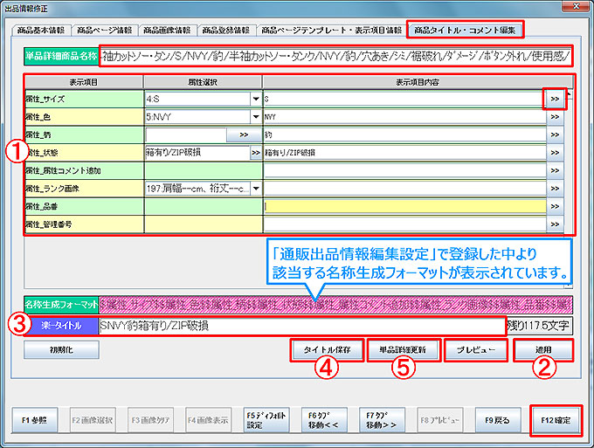Click >> at end of 属性_品番 row
The height and width of the screenshot is (448, 594).
click(555, 206)
